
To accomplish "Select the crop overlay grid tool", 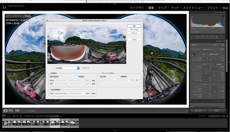I will (x=193, y=37).
